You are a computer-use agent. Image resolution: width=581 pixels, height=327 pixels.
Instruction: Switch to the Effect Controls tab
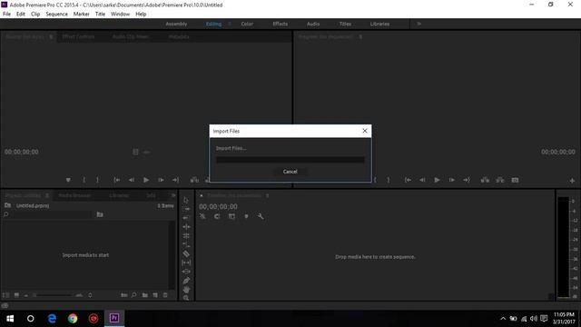pyautogui.click(x=78, y=36)
